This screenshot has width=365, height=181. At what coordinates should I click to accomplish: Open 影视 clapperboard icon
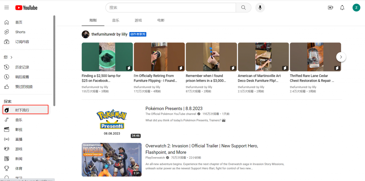click(x=7, y=130)
